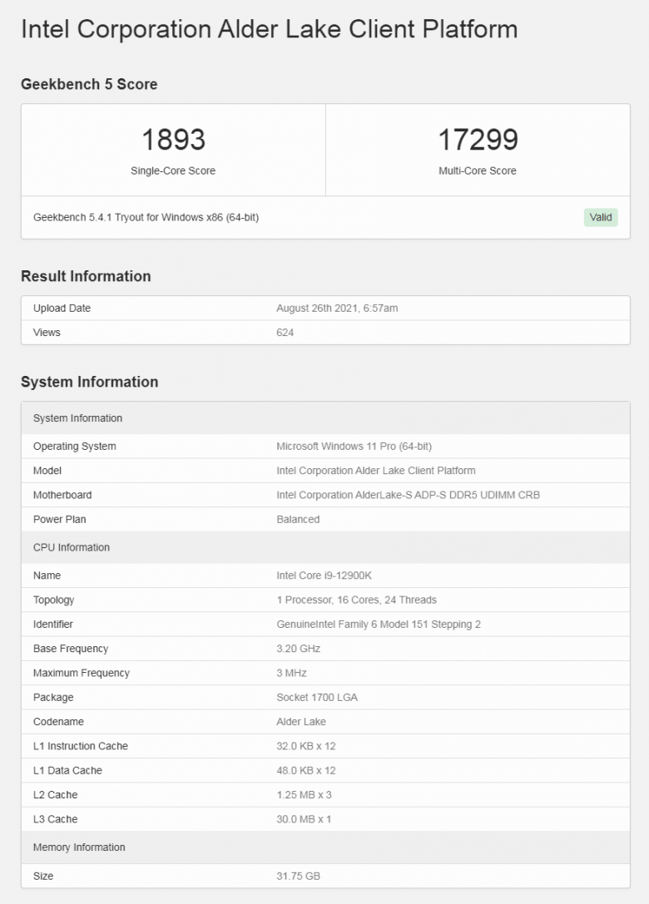Screen dimensions: 649x904
Task: Click the Views label
Action: point(47,332)
